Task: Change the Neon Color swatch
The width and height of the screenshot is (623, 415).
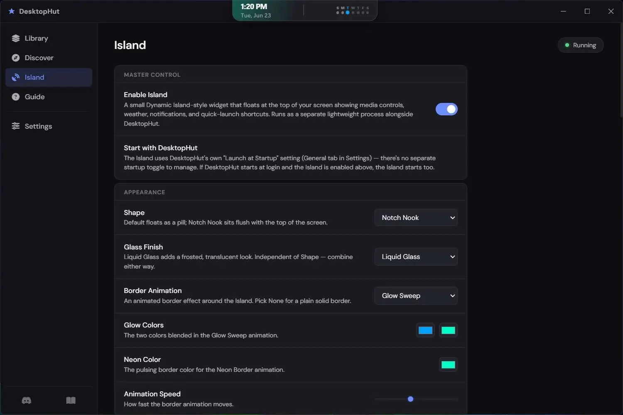Action: coord(448,365)
